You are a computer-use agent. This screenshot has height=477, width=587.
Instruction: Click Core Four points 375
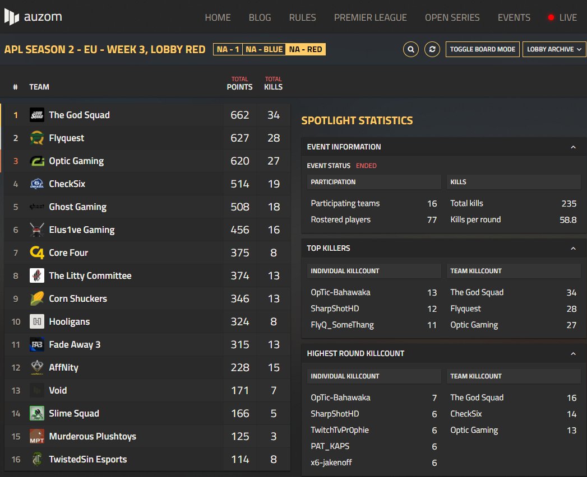click(239, 252)
